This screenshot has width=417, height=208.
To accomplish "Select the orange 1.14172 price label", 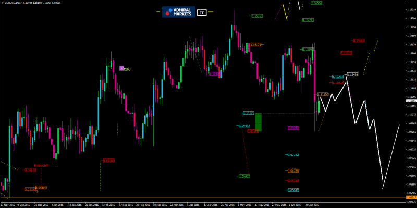I will point(255,45).
